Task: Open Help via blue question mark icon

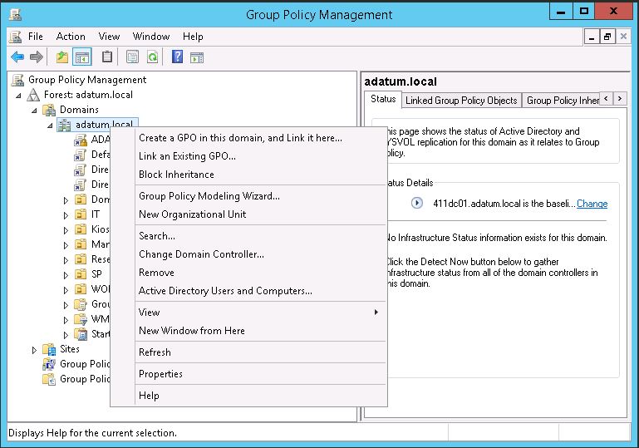Action: coord(177,57)
